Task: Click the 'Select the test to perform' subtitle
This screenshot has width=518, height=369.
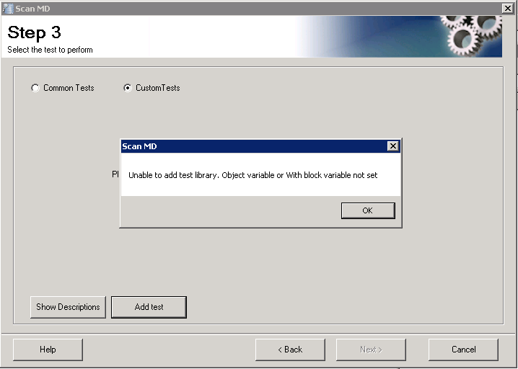Action: pyautogui.click(x=50, y=50)
